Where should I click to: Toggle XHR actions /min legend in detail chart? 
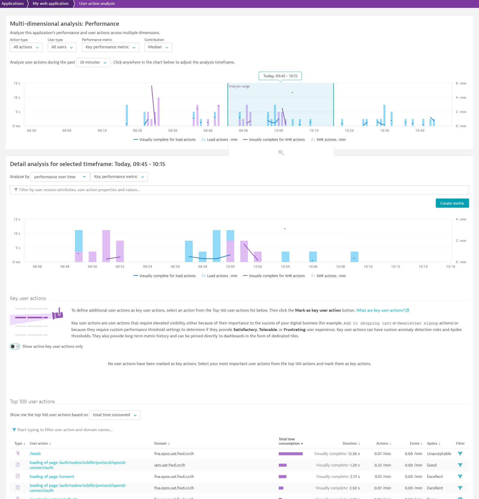tap(328, 276)
